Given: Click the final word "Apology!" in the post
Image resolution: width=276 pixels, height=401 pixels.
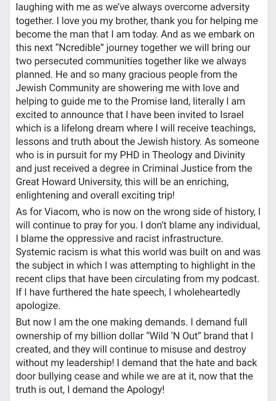Looking at the screenshot, I should point(146,390).
